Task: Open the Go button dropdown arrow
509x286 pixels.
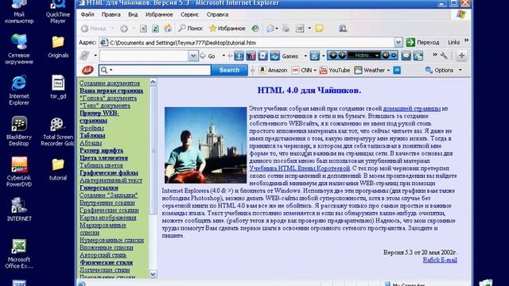Action: 223,56
